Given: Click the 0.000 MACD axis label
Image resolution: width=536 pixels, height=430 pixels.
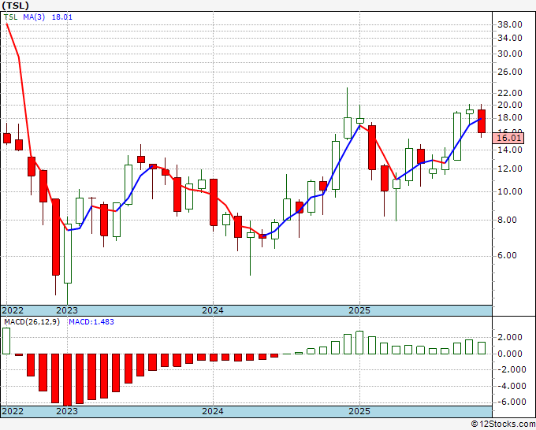Looking at the screenshot, I should click(x=510, y=354).
